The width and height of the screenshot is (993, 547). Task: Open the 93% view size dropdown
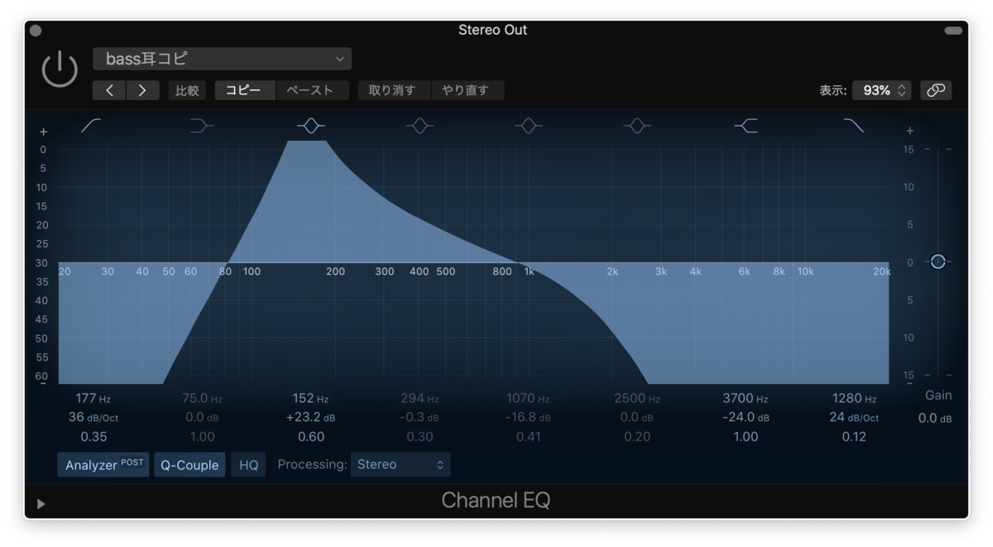tap(882, 90)
